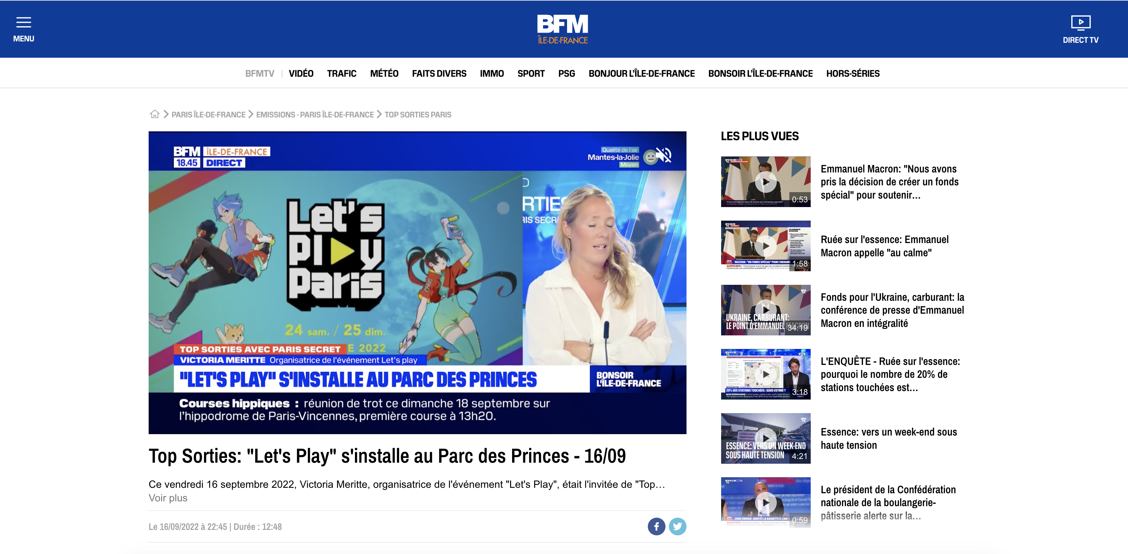
Task: Share the video on Twitter
Action: click(x=677, y=527)
